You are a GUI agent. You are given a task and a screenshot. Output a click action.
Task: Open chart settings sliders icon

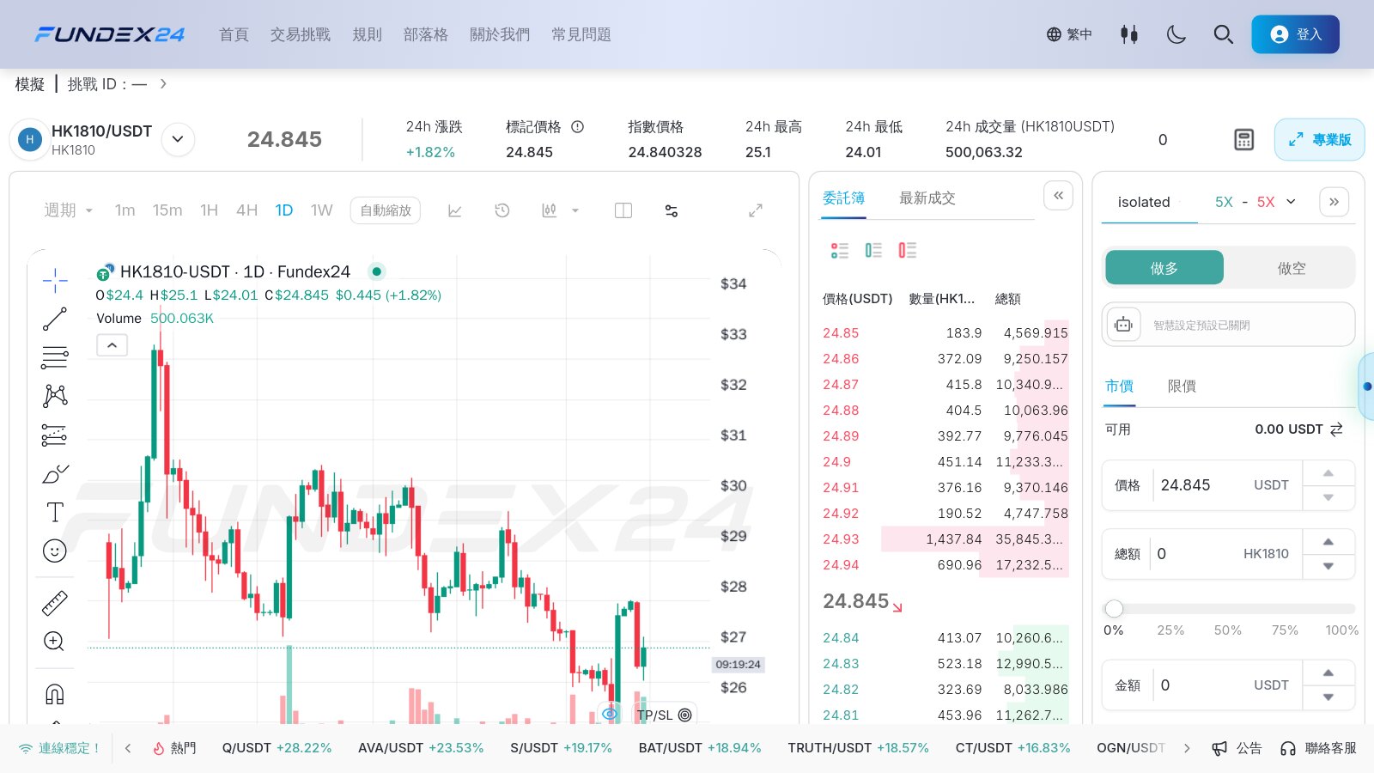[x=672, y=210]
